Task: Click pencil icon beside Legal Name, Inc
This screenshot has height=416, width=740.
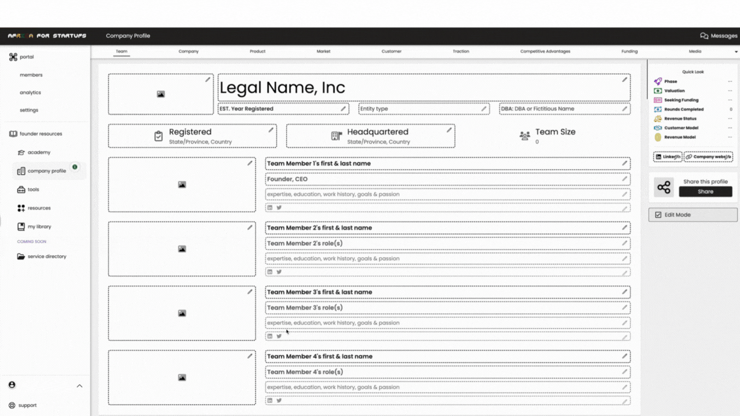Action: (x=624, y=79)
